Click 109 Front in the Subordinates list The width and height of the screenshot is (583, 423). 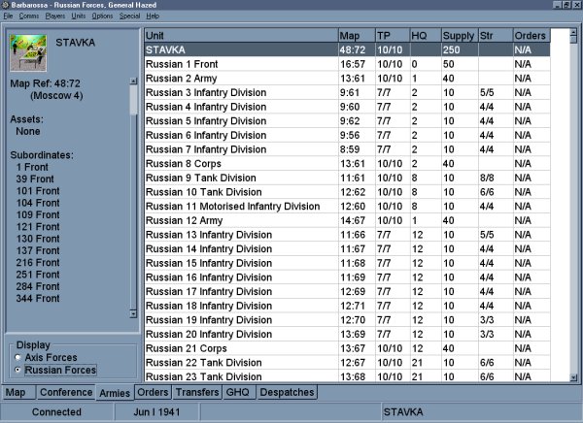38,214
